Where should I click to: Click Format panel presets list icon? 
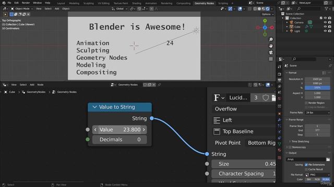point(324,73)
